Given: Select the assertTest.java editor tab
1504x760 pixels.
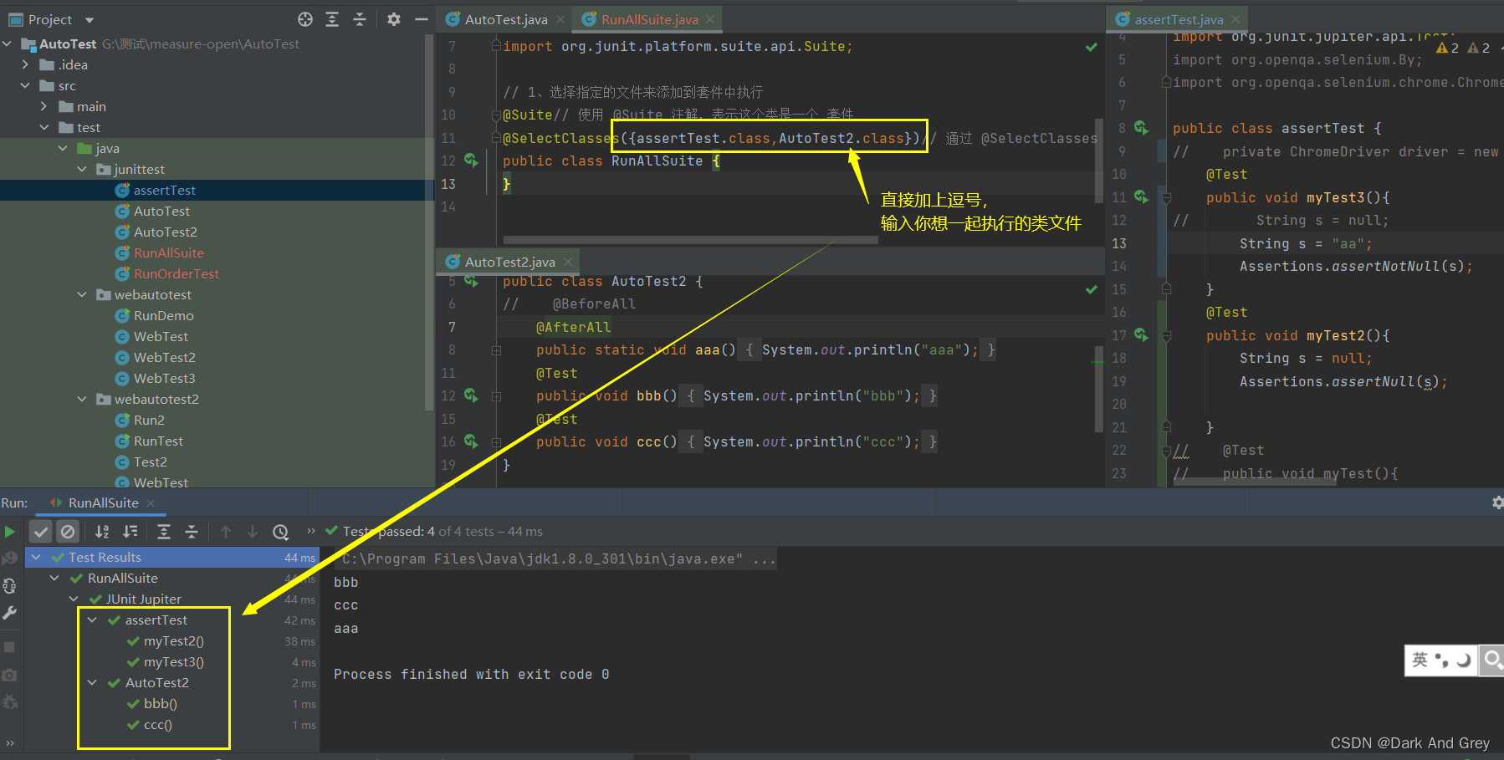Looking at the screenshot, I should pos(1178,19).
